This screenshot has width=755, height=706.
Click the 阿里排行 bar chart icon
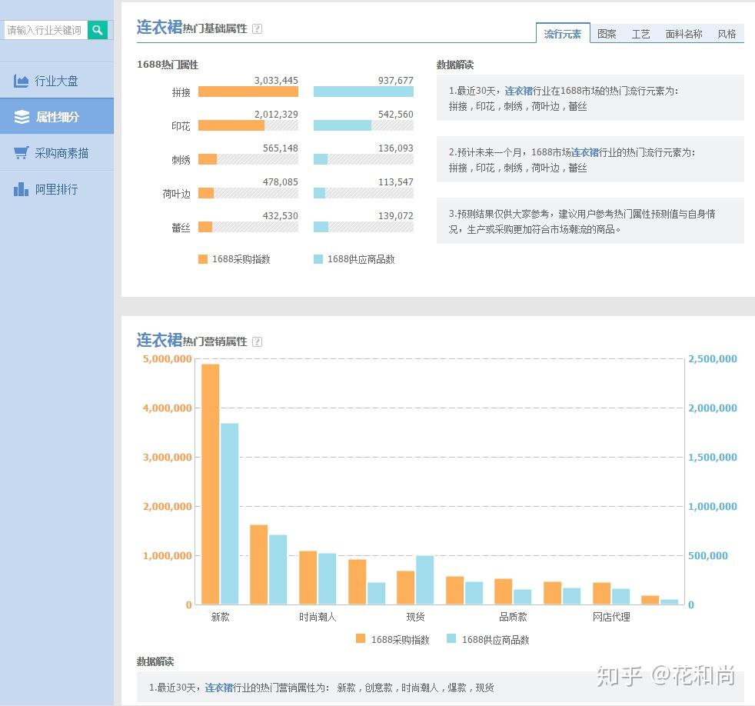click(x=21, y=188)
